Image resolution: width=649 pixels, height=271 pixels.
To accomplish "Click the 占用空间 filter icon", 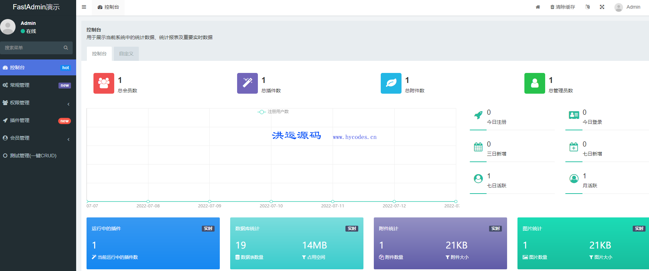I will coord(304,257).
